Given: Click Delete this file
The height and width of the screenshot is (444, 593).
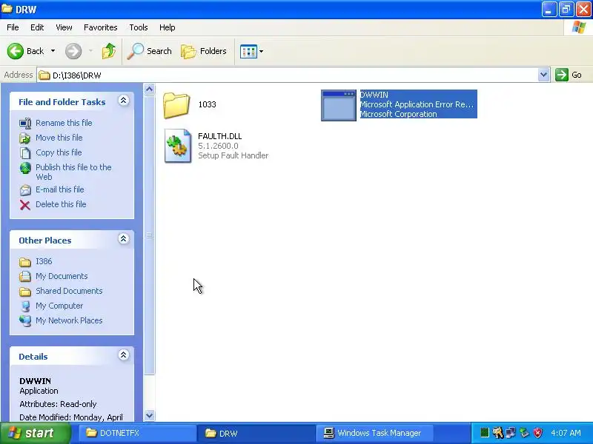Looking at the screenshot, I should tap(61, 204).
